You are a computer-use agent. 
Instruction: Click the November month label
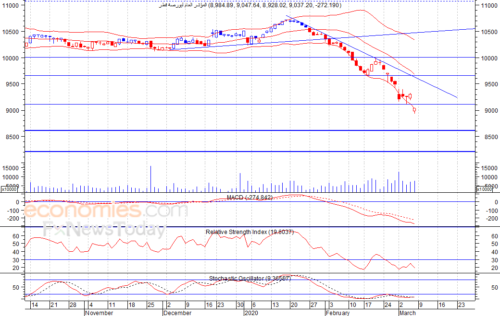[x=99, y=313]
